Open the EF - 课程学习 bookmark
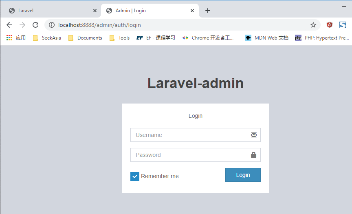This screenshot has height=214, width=352. [x=156, y=38]
